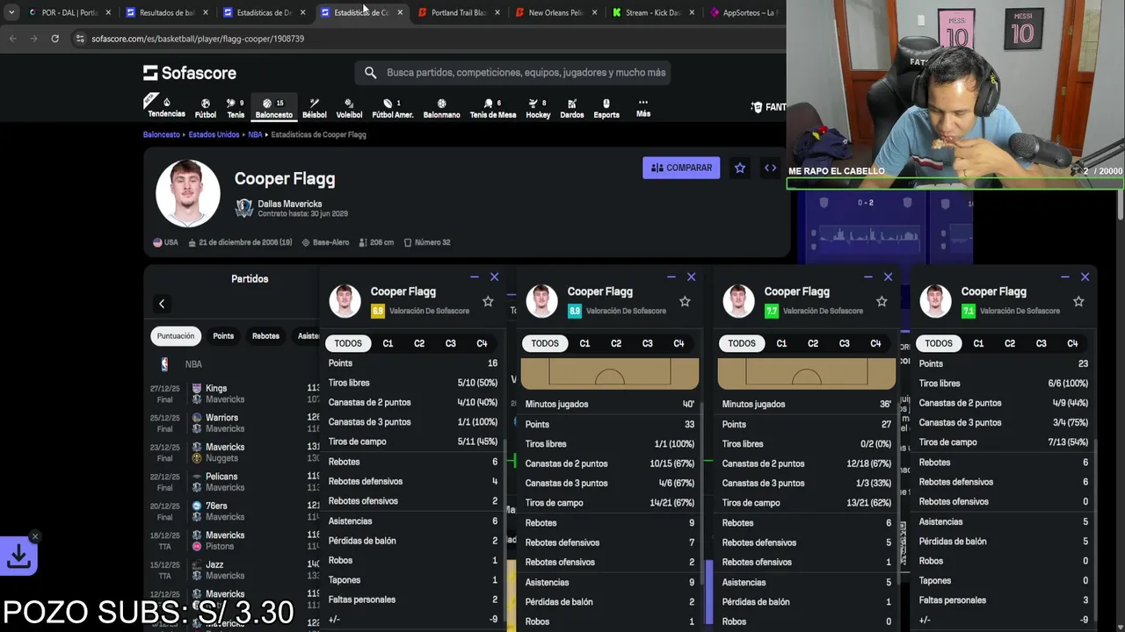1125x632 pixels.
Task: Toggle favorite star next to COMPARAR
Action: point(740,168)
